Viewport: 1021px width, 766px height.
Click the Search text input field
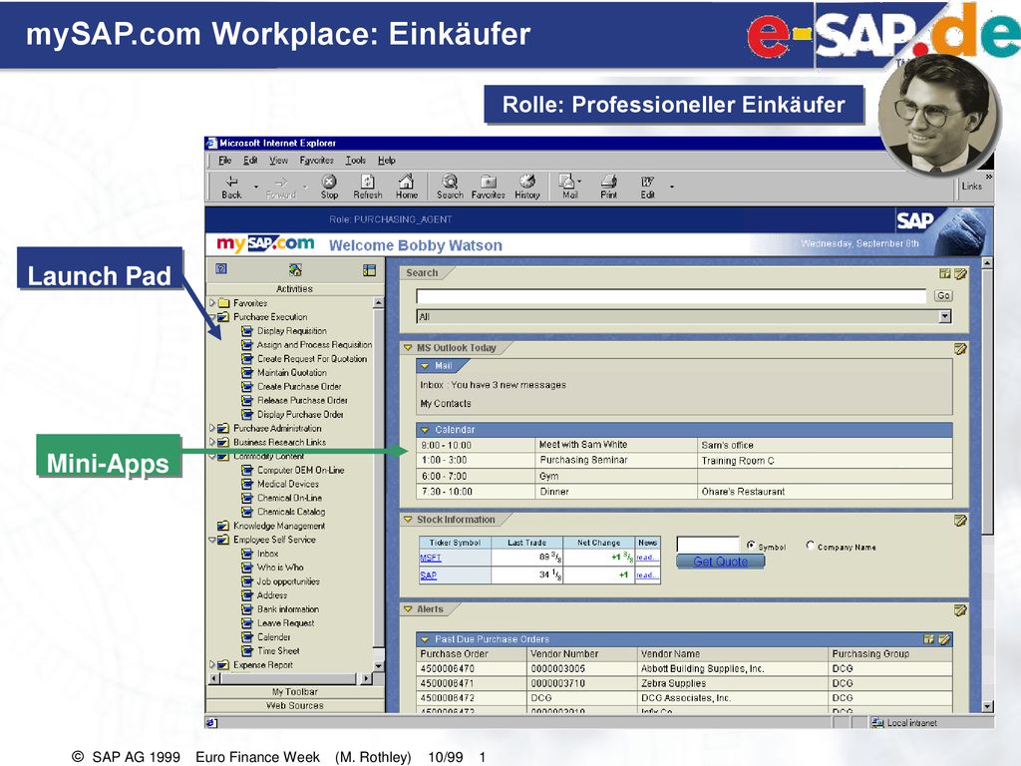click(671, 296)
